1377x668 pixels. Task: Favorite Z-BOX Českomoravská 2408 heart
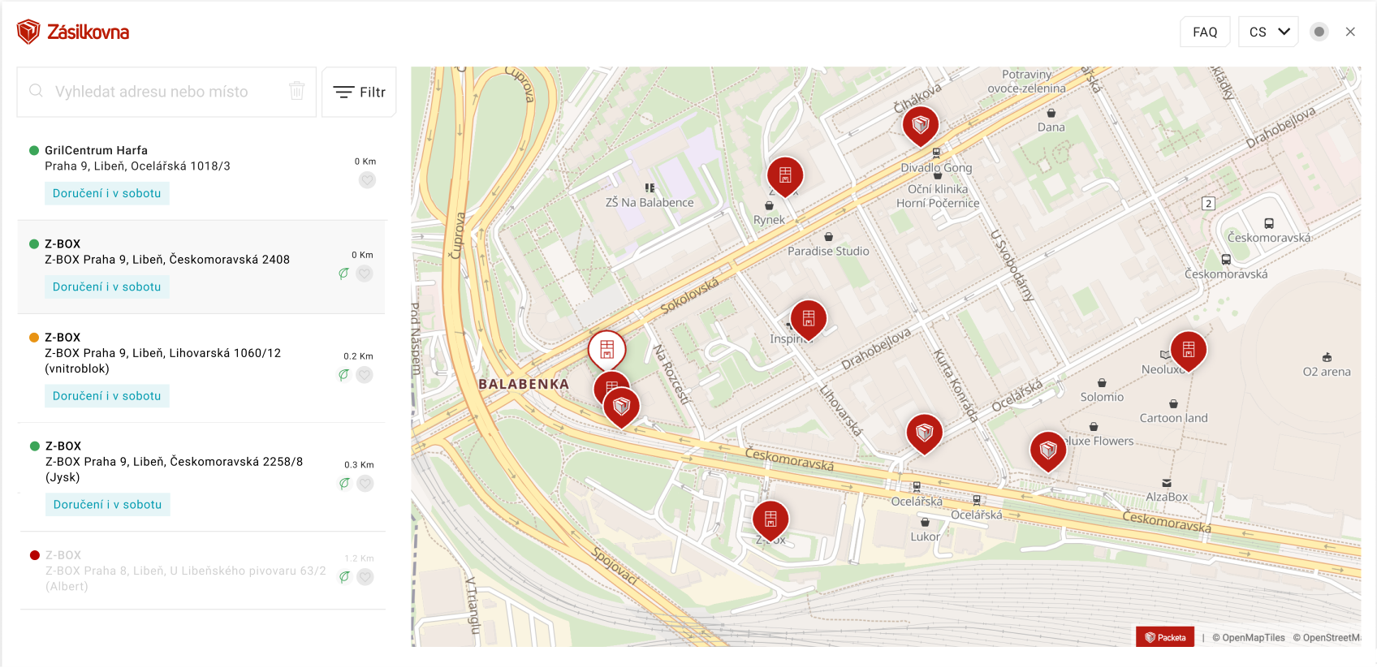pyautogui.click(x=365, y=274)
